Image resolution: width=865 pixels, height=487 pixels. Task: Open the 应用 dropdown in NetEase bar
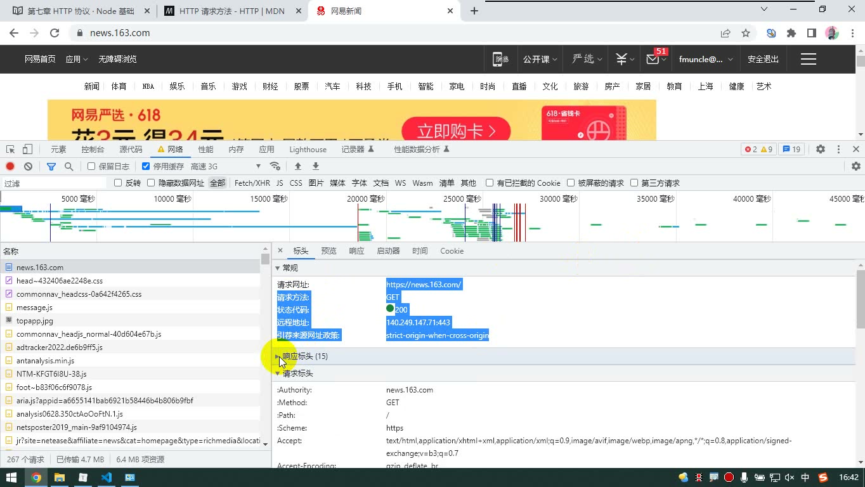point(77,59)
